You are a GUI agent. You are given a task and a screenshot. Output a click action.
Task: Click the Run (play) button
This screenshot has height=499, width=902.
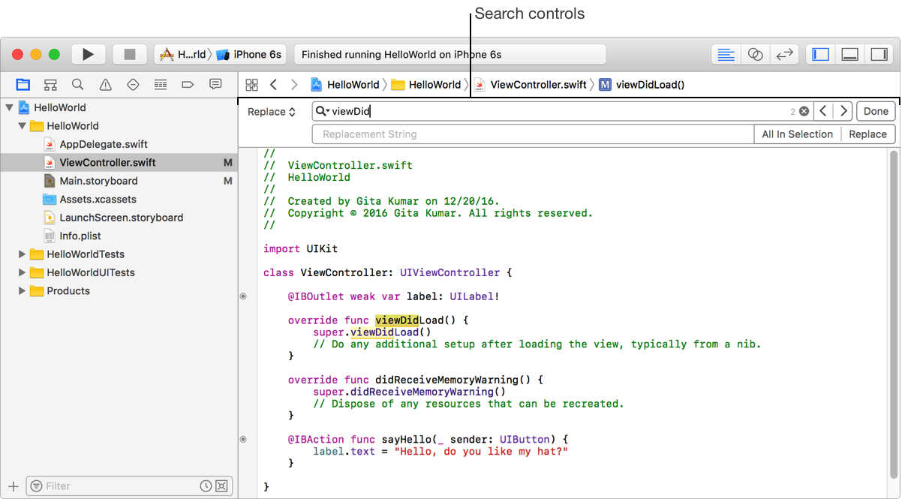88,54
